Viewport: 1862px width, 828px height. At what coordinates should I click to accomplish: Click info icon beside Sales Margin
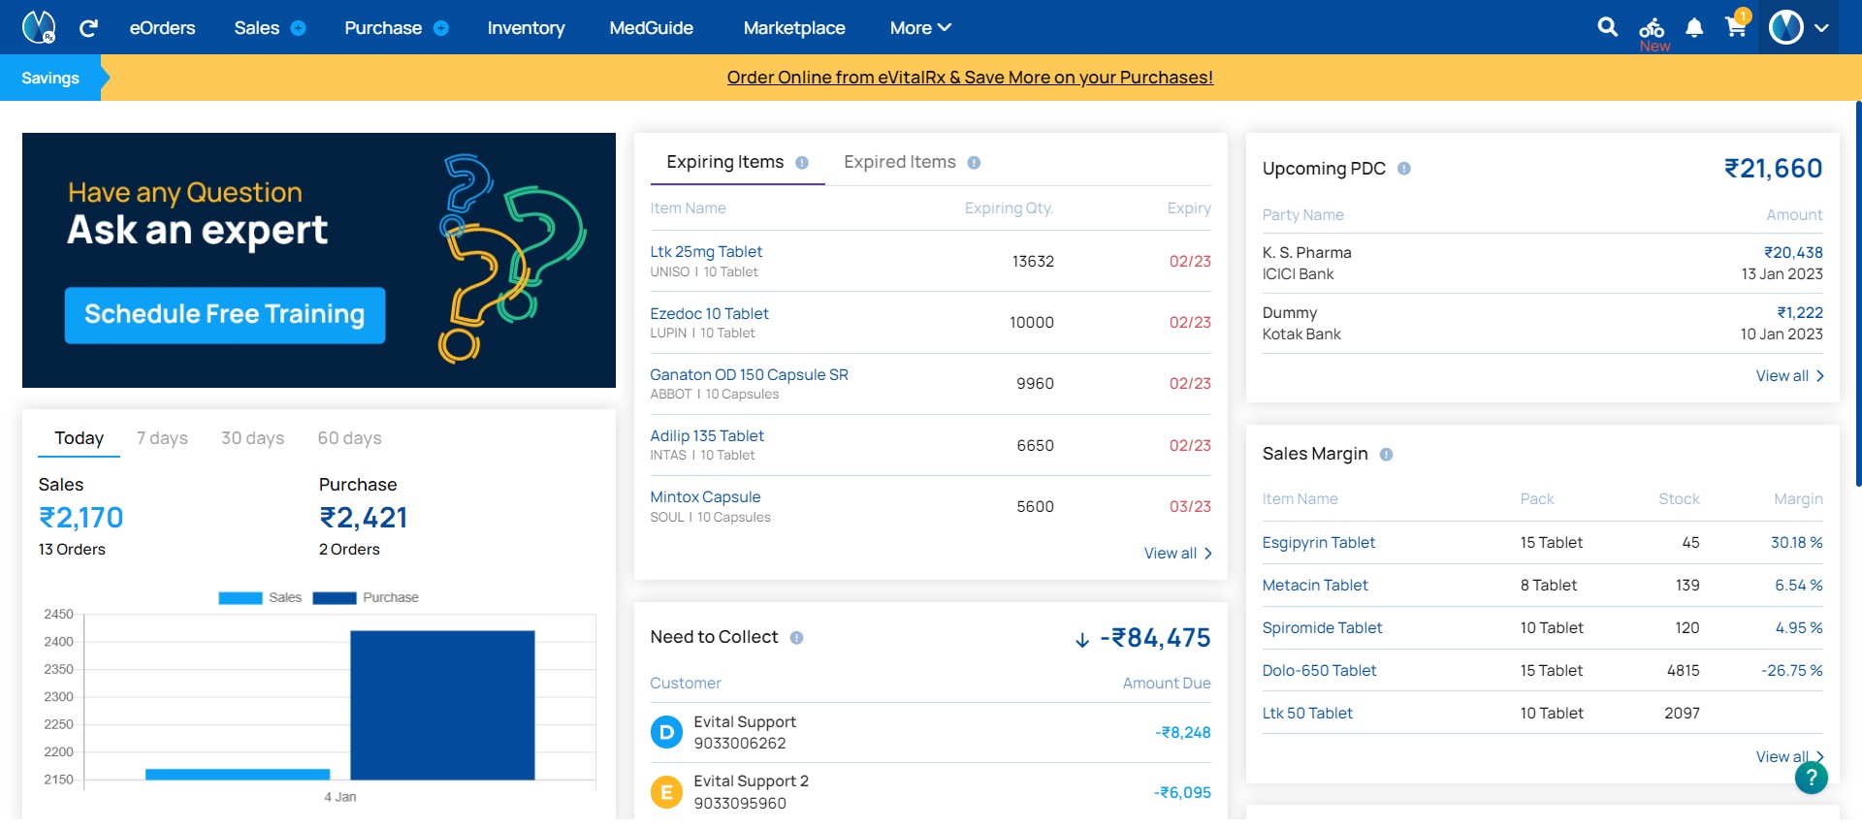point(1386,454)
